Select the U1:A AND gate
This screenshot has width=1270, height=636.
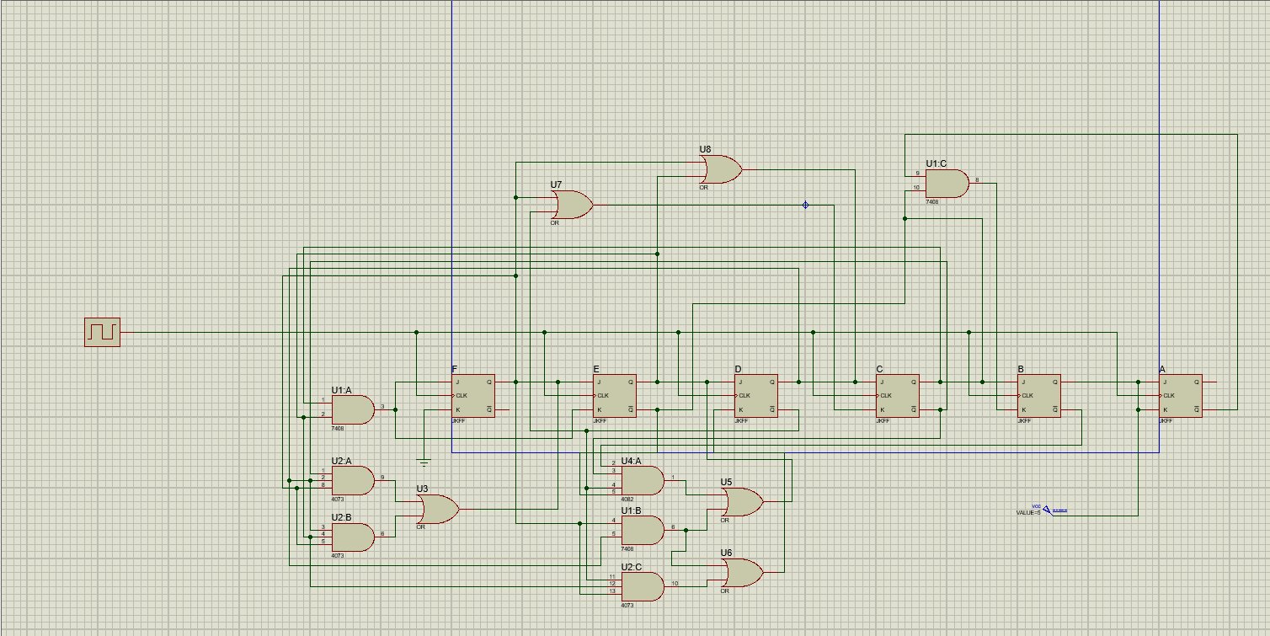click(x=353, y=409)
